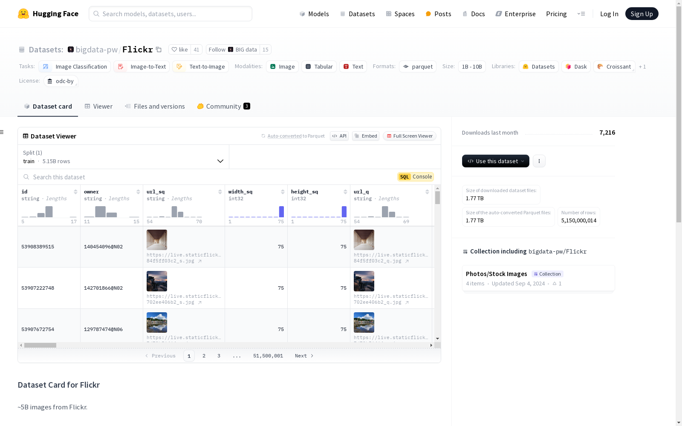The image size is (682, 426).
Task: Sort by the width_sq column
Action: coord(283,192)
